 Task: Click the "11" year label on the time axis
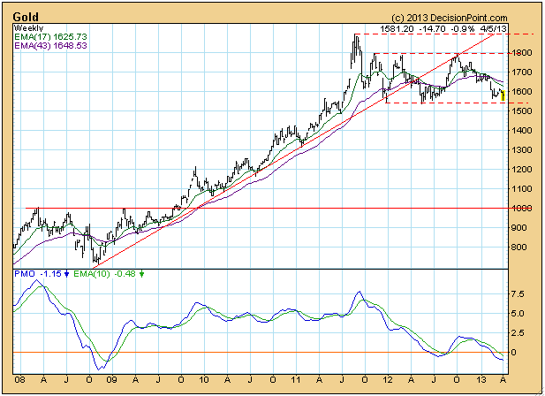pos(295,379)
